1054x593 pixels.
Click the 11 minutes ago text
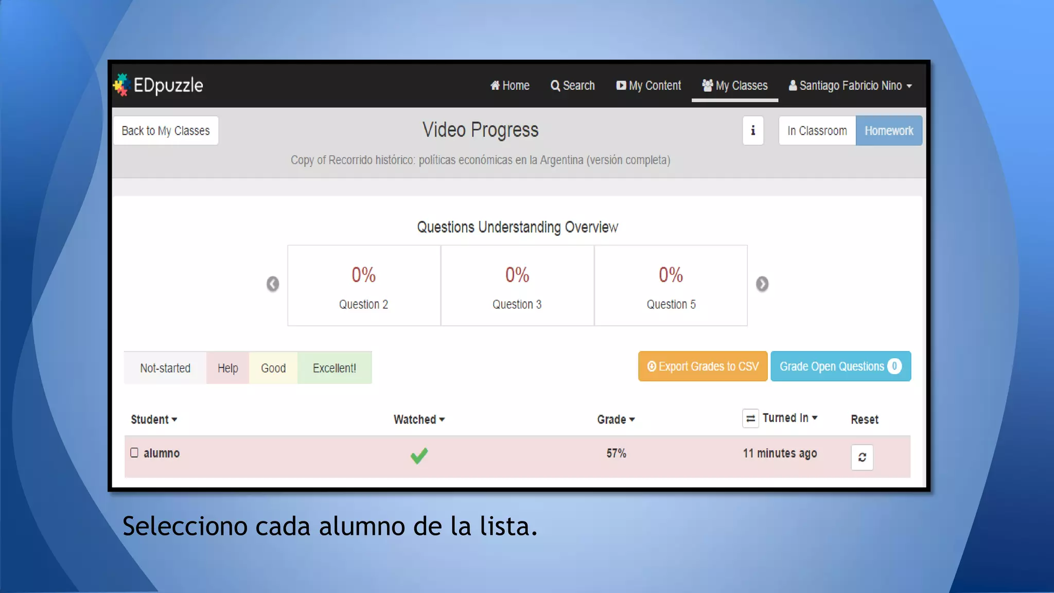coord(780,454)
